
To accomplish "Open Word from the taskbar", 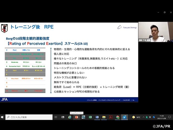I will pos(97,117).
